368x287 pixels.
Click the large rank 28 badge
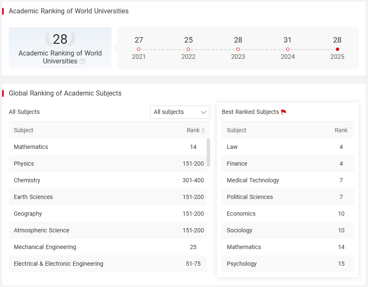click(x=60, y=39)
